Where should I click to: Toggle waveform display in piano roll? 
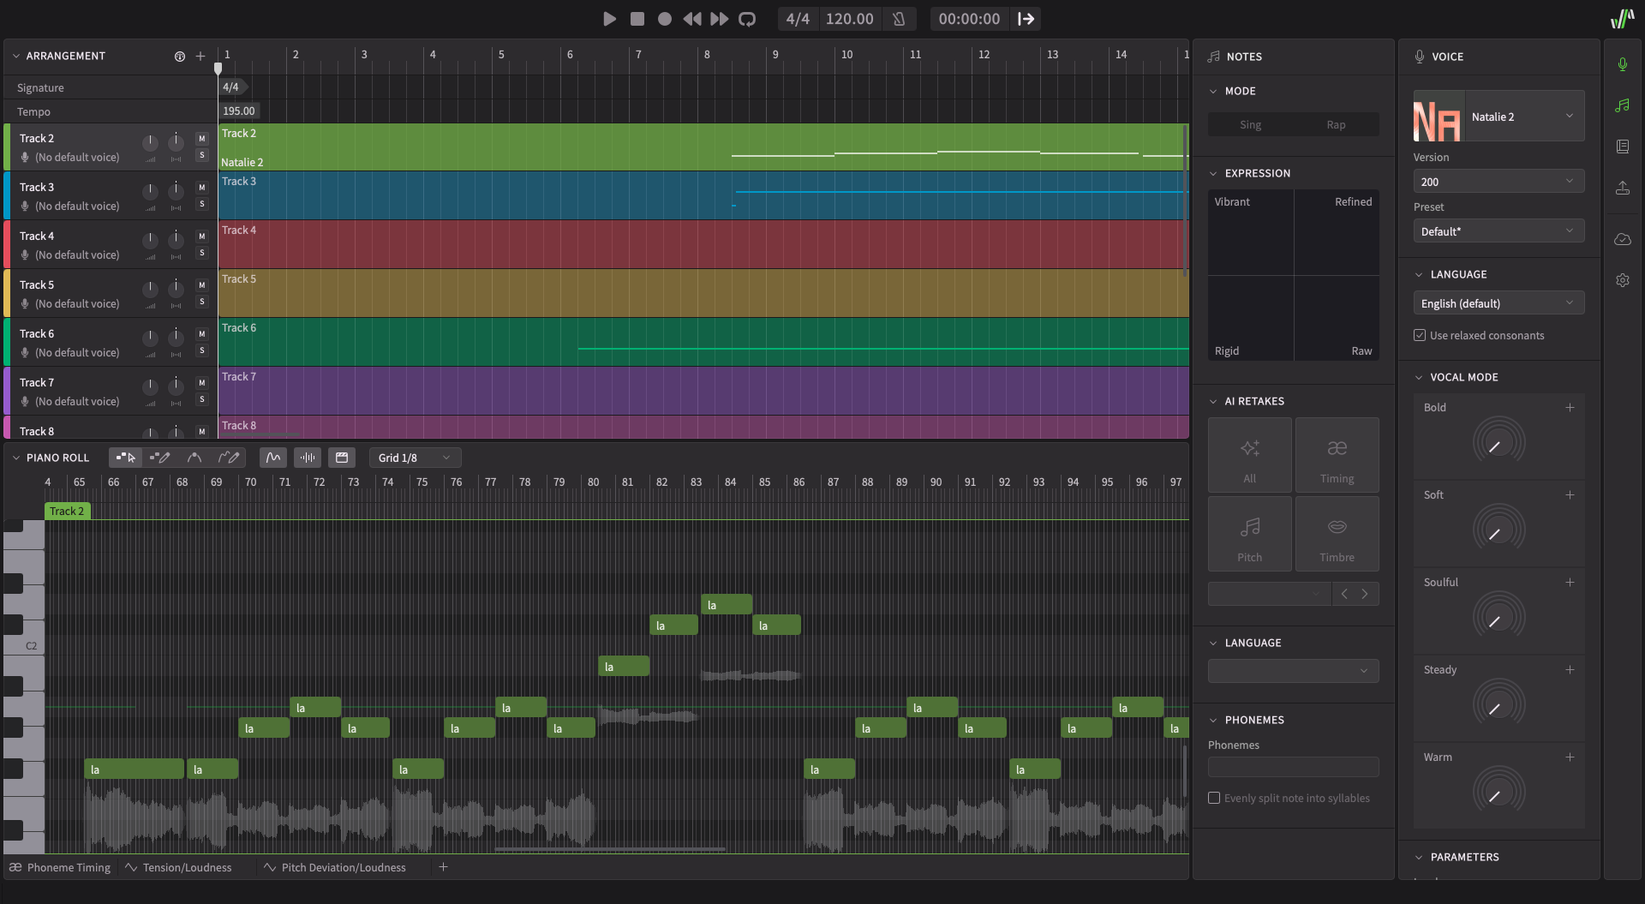[308, 458]
